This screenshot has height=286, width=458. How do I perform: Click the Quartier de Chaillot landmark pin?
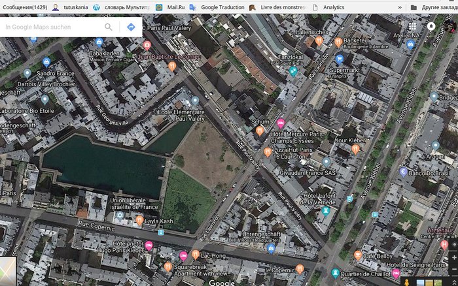(335, 272)
